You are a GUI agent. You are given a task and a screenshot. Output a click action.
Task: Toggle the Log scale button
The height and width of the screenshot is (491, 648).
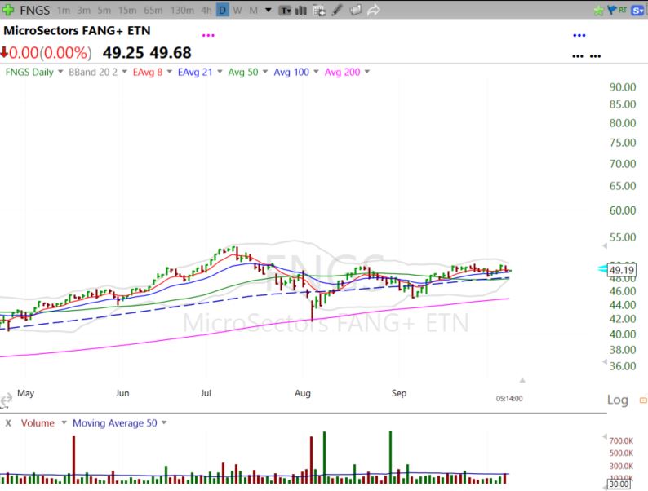coord(618,400)
